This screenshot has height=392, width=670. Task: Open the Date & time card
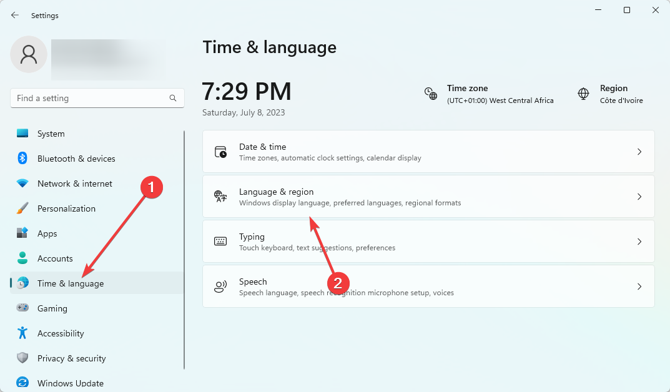pos(428,152)
